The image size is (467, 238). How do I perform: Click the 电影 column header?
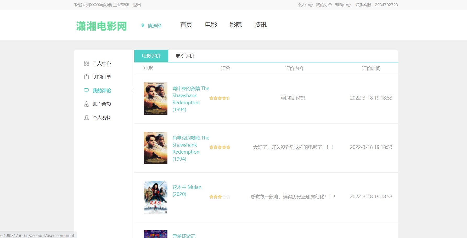pyautogui.click(x=149, y=68)
